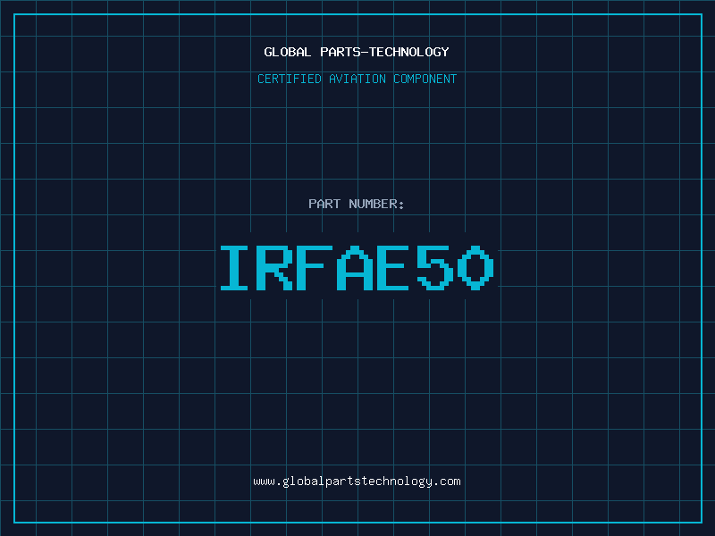This screenshot has height=536, width=715.
Task: Select the CERTIFIED AVIATION COMPONENT subtitle
Action: (357, 79)
